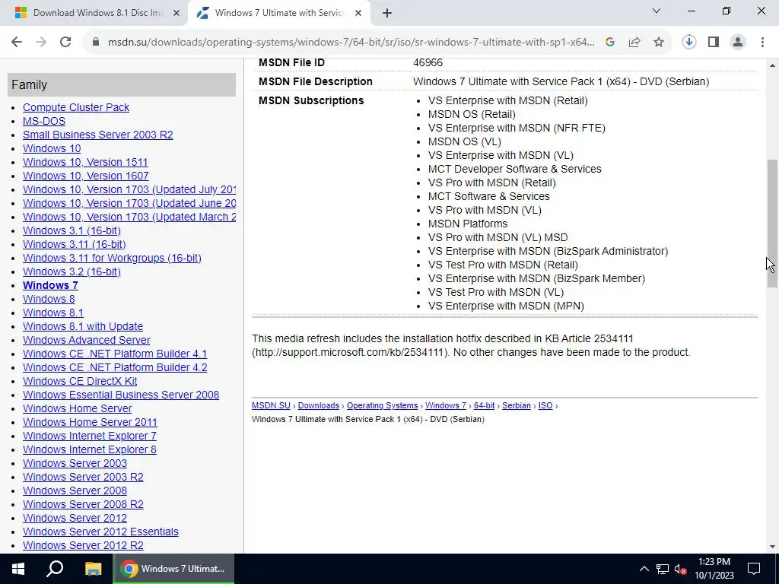Click the ISO breadcrumb link

click(x=545, y=406)
